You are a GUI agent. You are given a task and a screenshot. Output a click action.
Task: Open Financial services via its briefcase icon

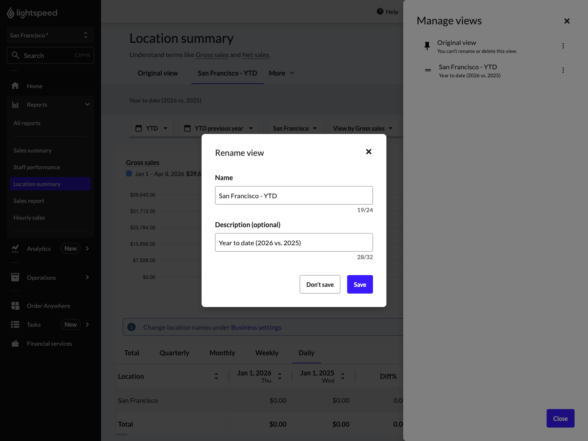[x=15, y=343]
